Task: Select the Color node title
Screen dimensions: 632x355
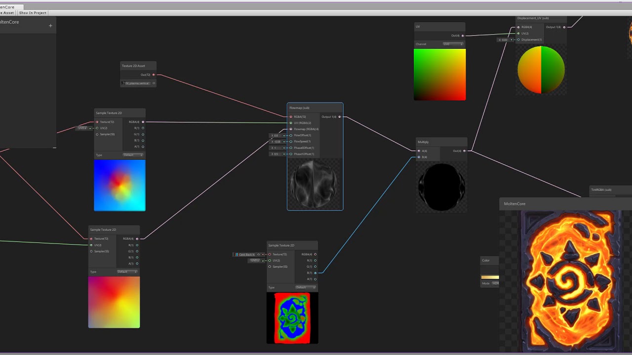Action: (x=486, y=260)
